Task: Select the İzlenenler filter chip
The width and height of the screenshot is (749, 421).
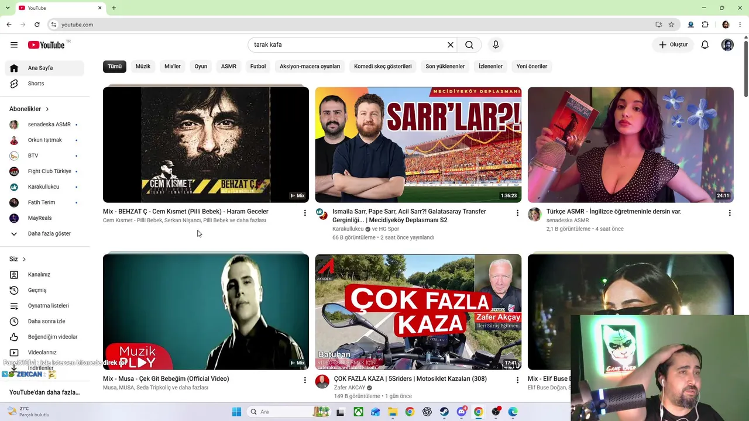Action: (x=490, y=66)
